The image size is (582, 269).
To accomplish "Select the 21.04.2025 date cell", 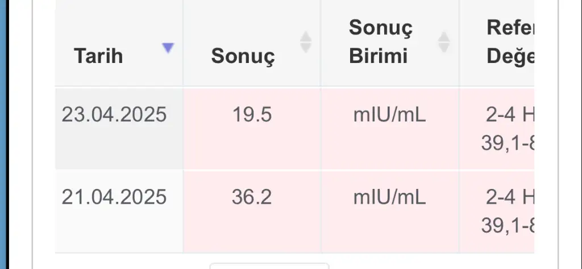I will [114, 197].
